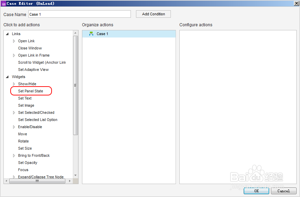
Task: Select Case 1 in Organize actions
Action: (x=129, y=34)
